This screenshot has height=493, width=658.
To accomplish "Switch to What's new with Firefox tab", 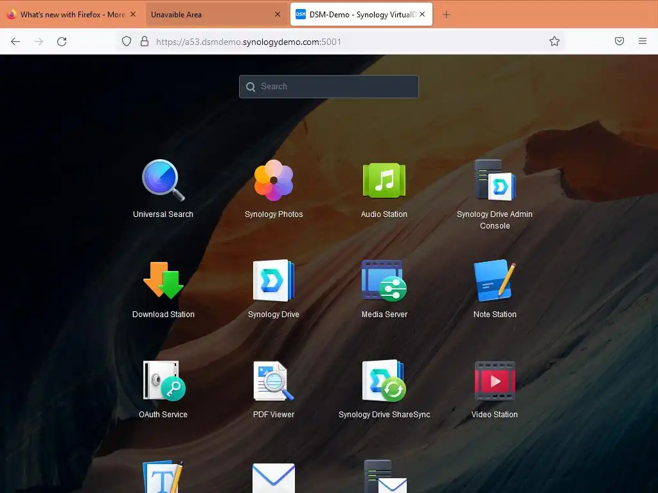I will 71,15.
